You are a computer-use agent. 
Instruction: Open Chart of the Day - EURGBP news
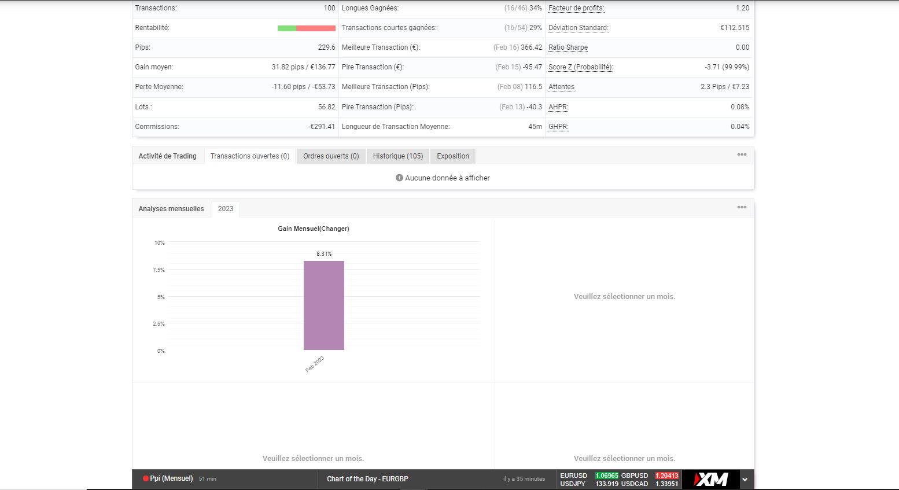point(367,479)
